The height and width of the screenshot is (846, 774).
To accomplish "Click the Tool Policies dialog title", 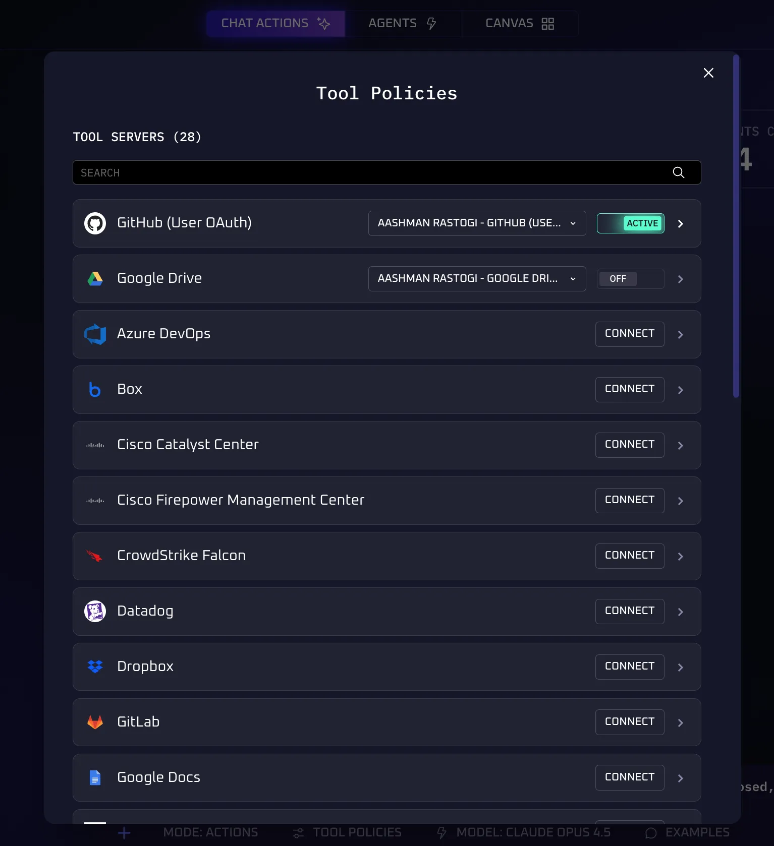I will [386, 93].
